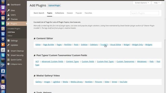Open the Popular plugins tab
The image size is (166, 93).
(79, 13)
